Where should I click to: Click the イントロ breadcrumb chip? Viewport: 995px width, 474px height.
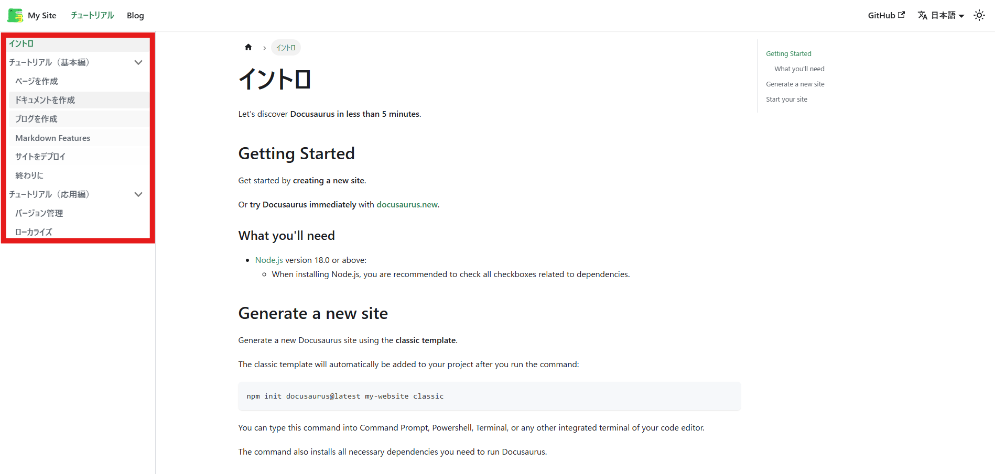286,48
